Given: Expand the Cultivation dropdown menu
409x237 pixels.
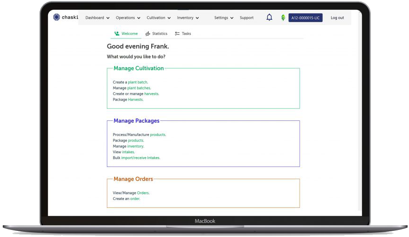Looking at the screenshot, I should (158, 18).
